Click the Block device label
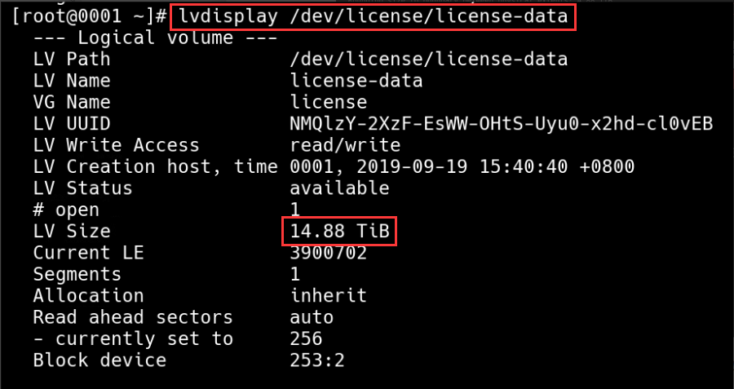The width and height of the screenshot is (734, 389). click(x=99, y=360)
